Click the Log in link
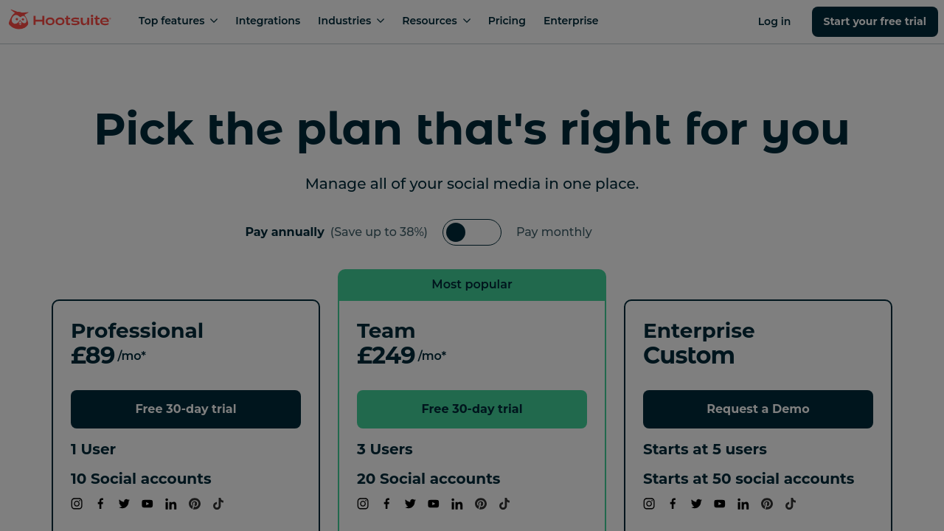Viewport: 944px width, 531px height. [774, 21]
